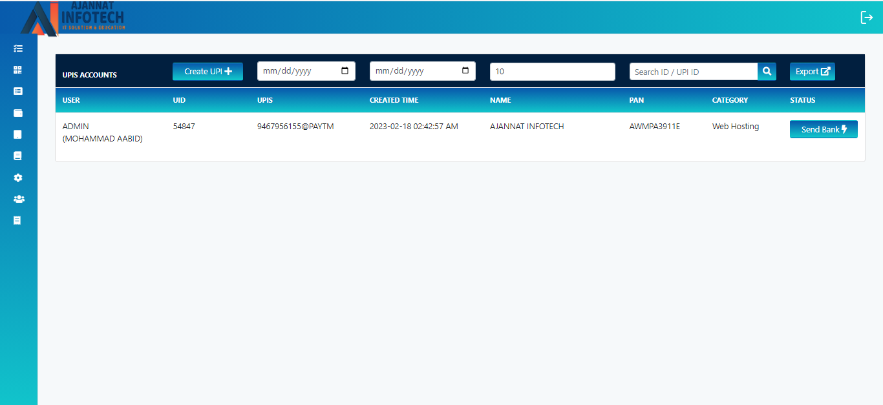Open the second date field's calendar picker
Image resolution: width=883 pixels, height=405 pixels.
click(x=465, y=71)
